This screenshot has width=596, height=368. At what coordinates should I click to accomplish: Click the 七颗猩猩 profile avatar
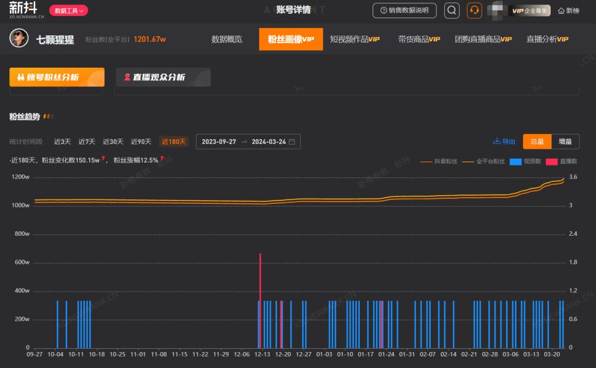click(19, 39)
